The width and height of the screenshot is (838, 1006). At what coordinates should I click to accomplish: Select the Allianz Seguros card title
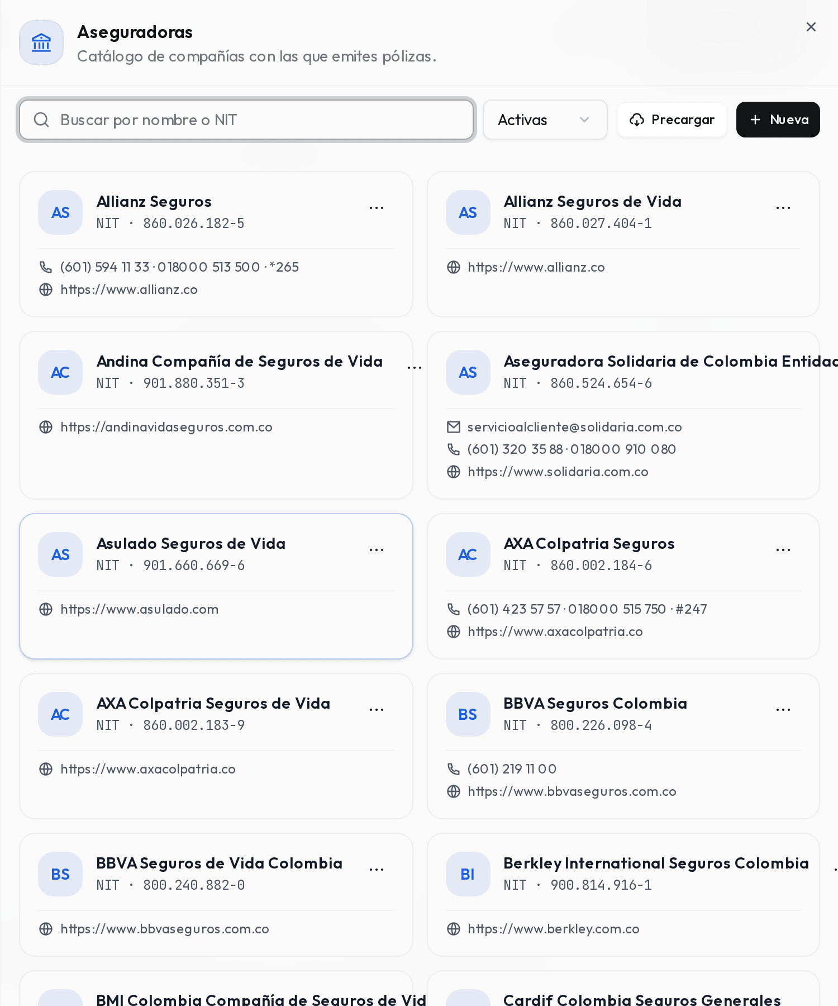pyautogui.click(x=154, y=202)
